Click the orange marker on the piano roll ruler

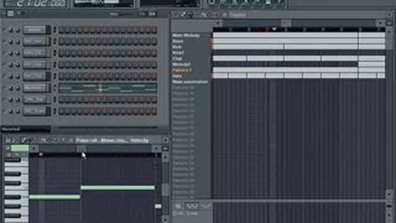tap(41, 154)
